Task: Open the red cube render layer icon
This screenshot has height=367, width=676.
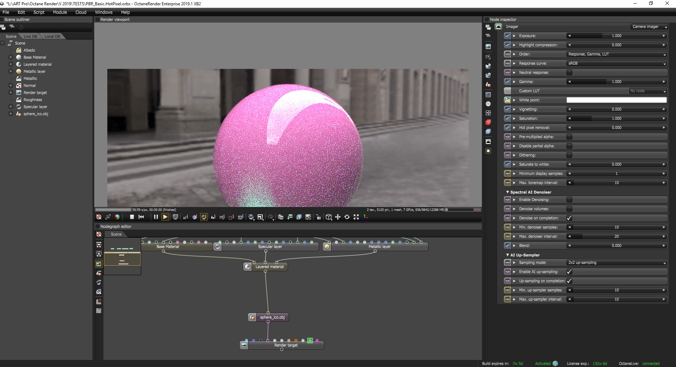Action: pyautogui.click(x=488, y=122)
